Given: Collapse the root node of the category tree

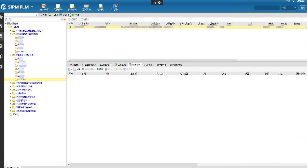Looking at the screenshot, I should pyautogui.click(x=6, y=24).
